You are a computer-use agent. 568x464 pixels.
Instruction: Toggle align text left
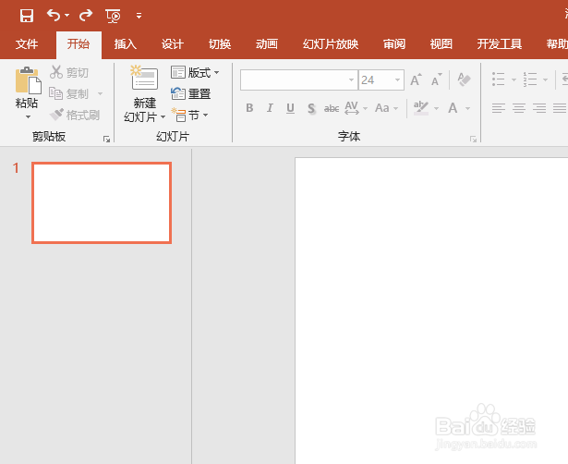499,108
